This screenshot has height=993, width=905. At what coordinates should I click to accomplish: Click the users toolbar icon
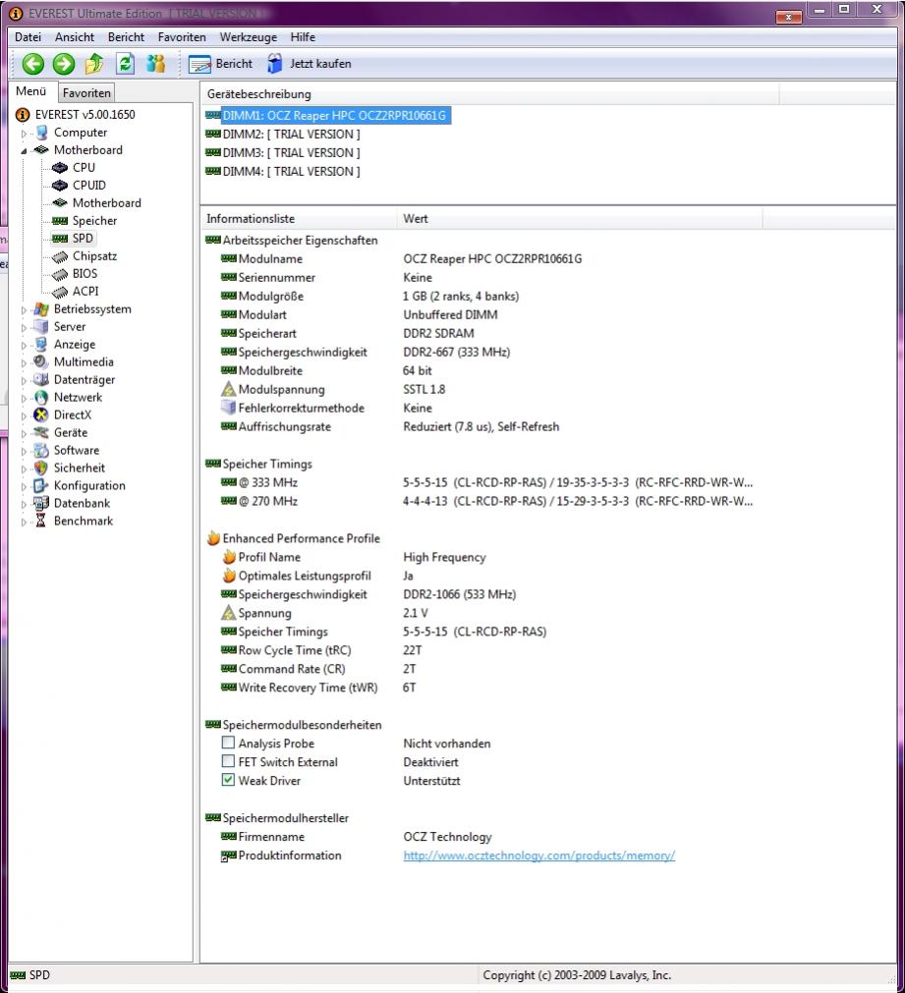(155, 64)
